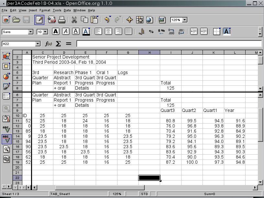Open the Hyperlink dialog globe icon
The image size is (264, 198).
[149, 20]
